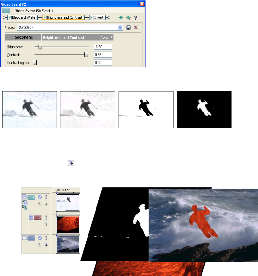Open the question mark help icon
Screen dimensions: 258x276
pos(135,18)
